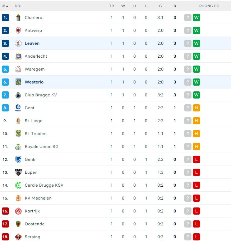Click the PHONG ĐỘ form column header
This screenshot has width=231, height=244.
click(209, 6)
